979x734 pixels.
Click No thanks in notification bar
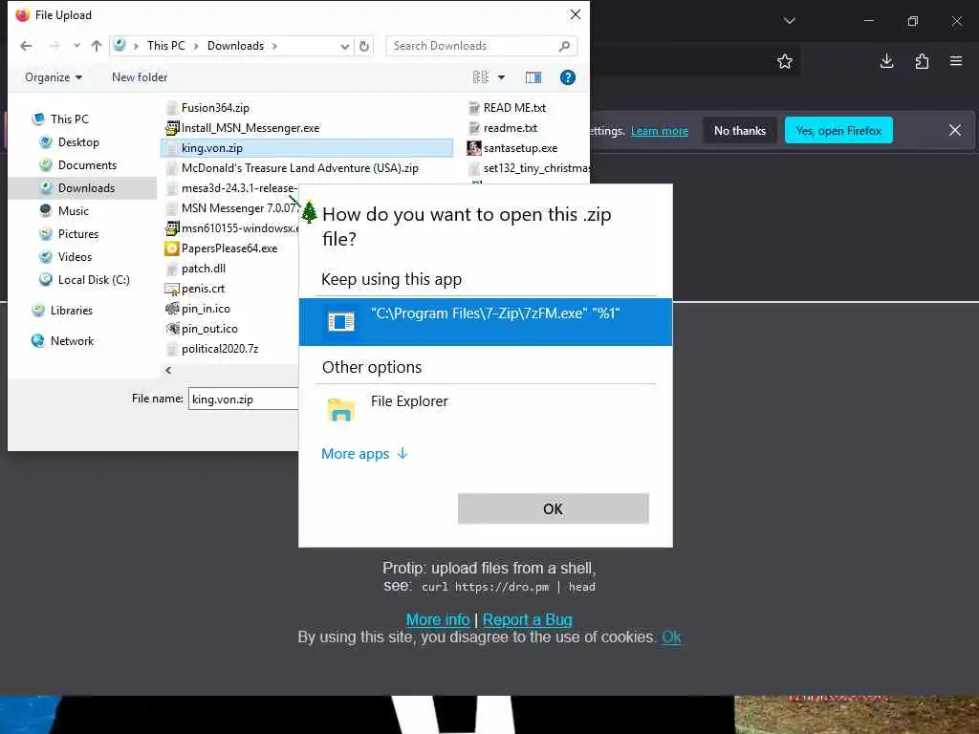pos(739,130)
